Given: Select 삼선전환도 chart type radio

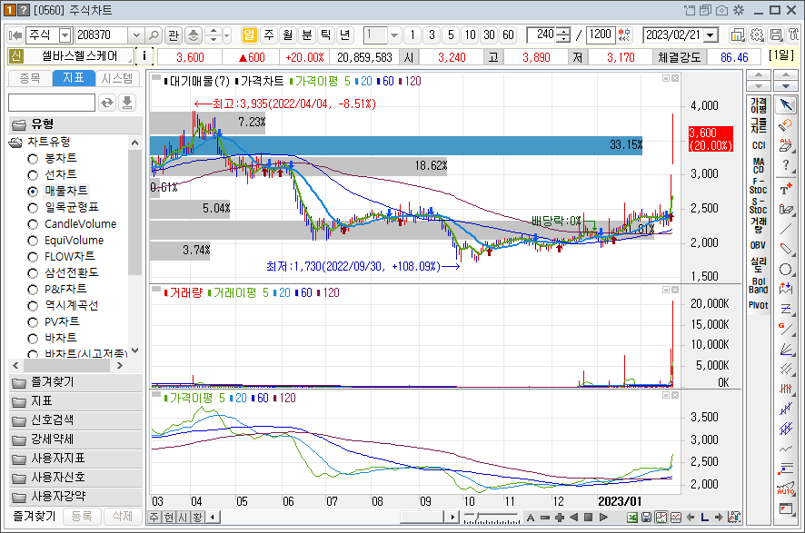Looking at the screenshot, I should click(x=33, y=273).
